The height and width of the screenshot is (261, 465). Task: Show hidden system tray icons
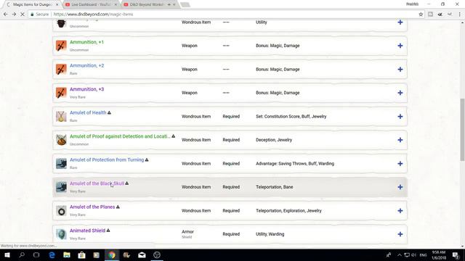click(400, 254)
